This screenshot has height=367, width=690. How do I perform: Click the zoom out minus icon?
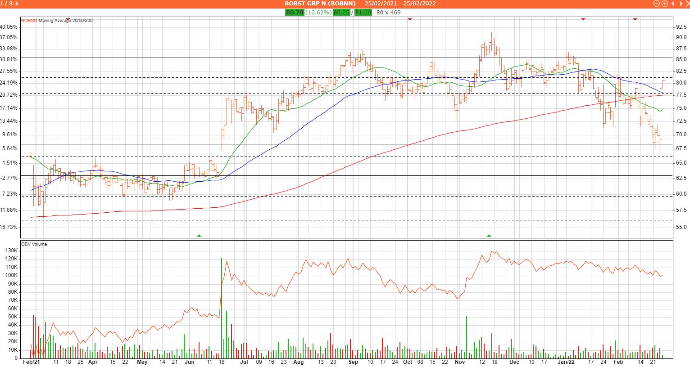coord(657,4)
